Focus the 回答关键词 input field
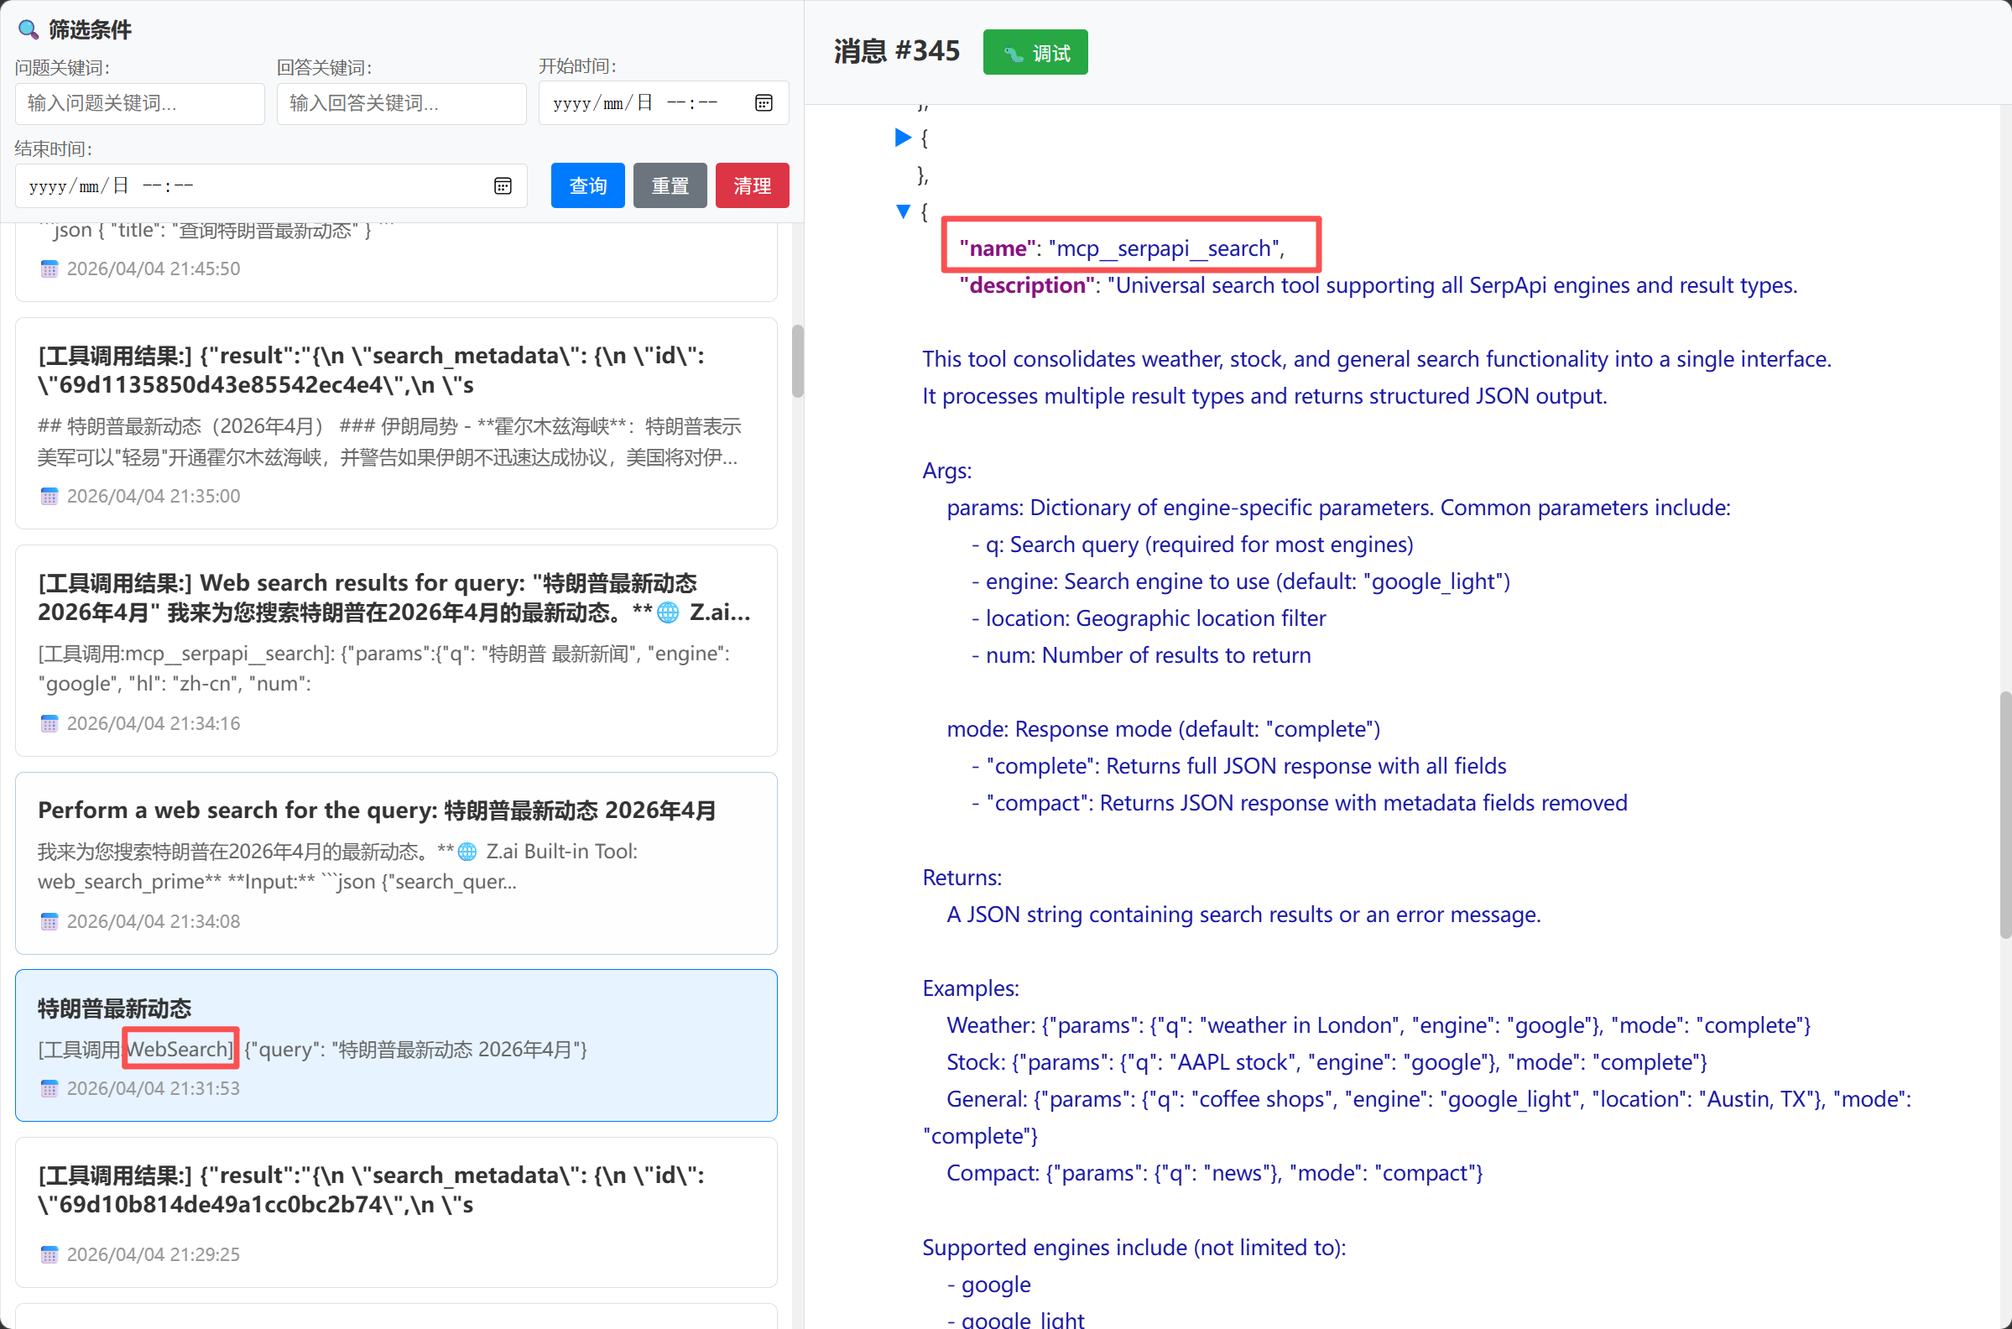The width and height of the screenshot is (2012, 1329). point(402,103)
